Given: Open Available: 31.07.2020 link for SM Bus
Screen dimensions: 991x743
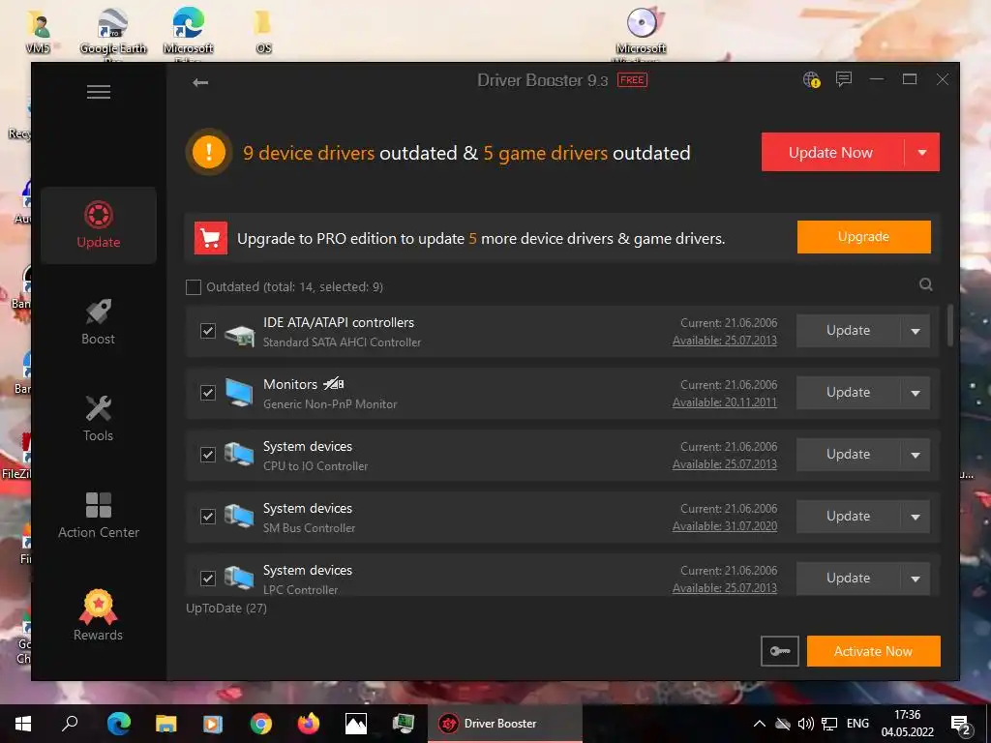Looking at the screenshot, I should click(725, 526).
